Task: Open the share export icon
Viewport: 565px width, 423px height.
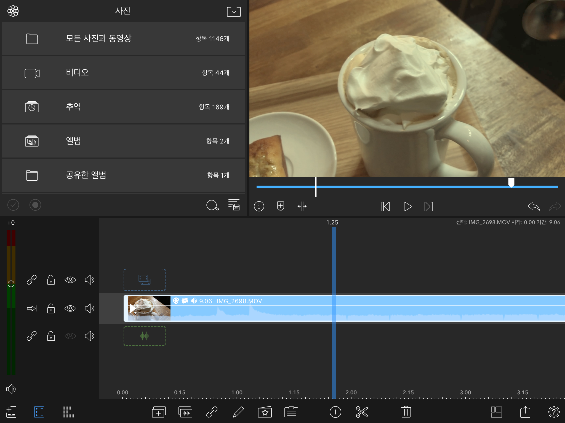Action: (x=525, y=412)
